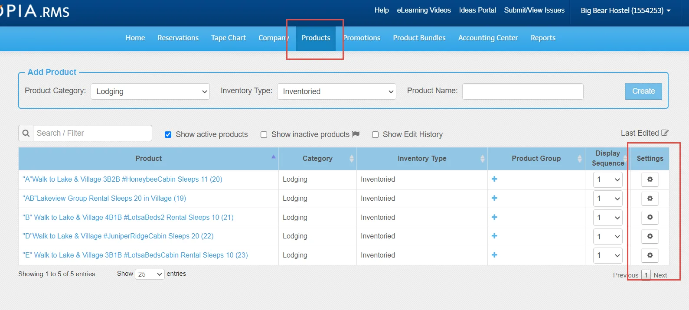Change display sequence for JuniperRidgeCabin row
The width and height of the screenshot is (689, 310).
pos(608,236)
